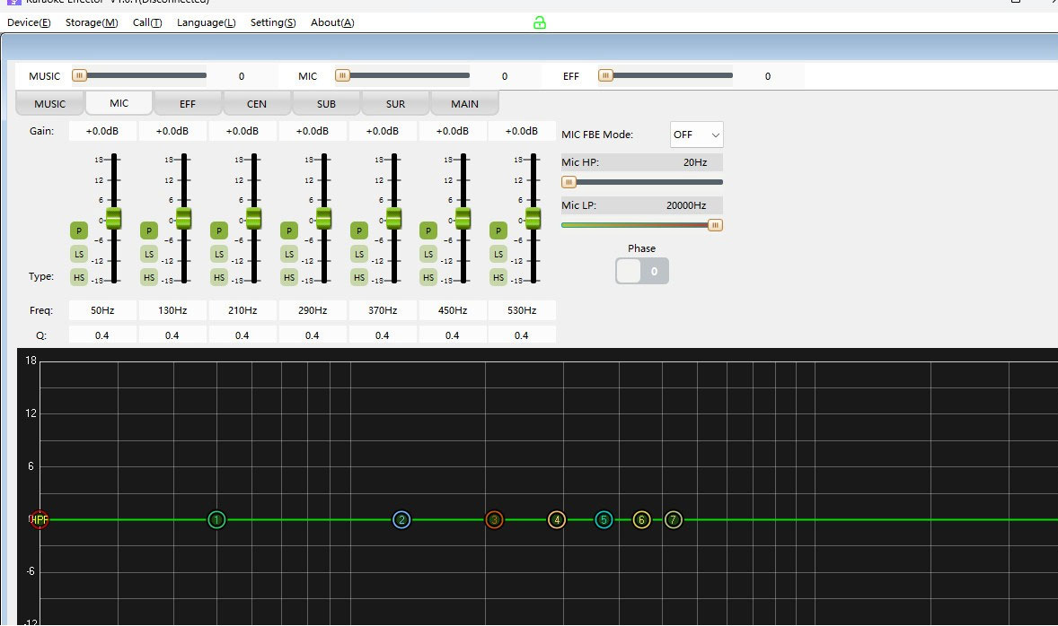
Task: Click the 290Hz frequency field
Action: [312, 310]
